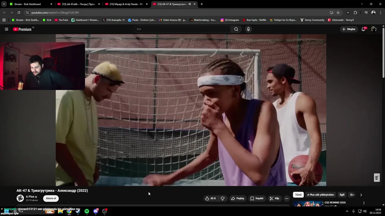Open a new browser tab
385x216 pixels.
(x=202, y=4)
